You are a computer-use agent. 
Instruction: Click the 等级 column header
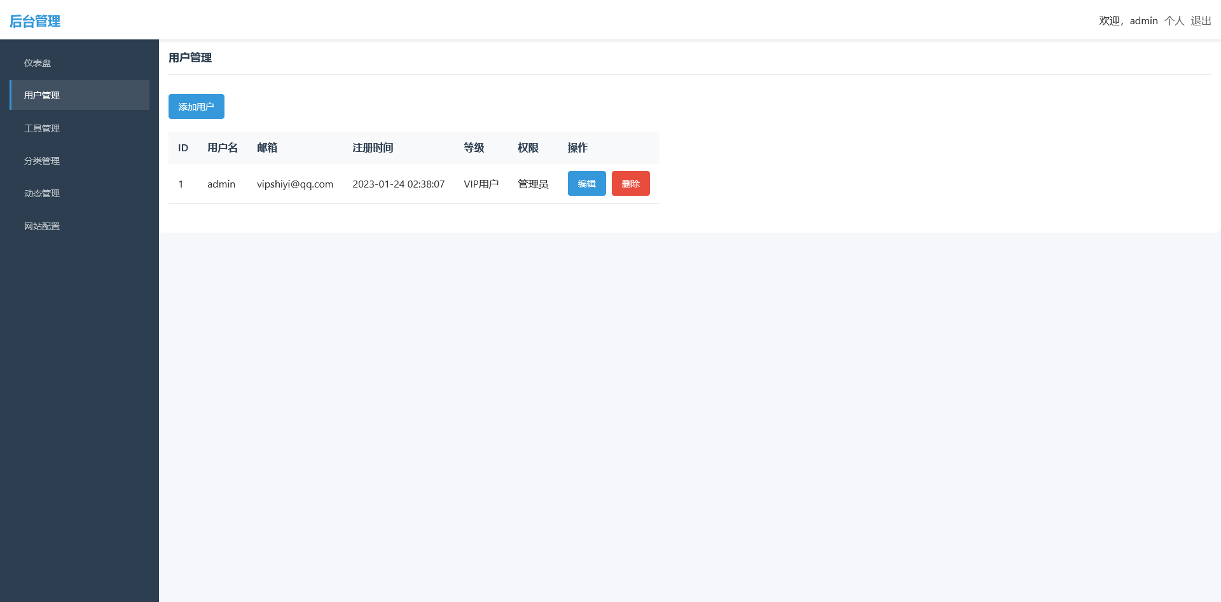(x=474, y=147)
